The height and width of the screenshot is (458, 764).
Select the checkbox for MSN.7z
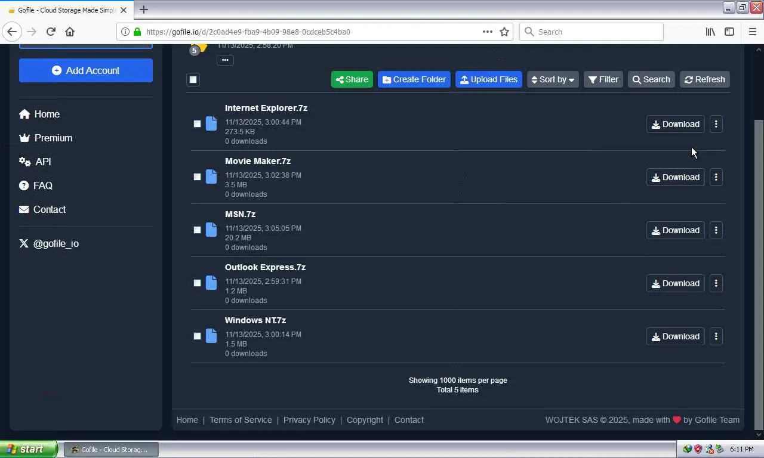click(197, 230)
